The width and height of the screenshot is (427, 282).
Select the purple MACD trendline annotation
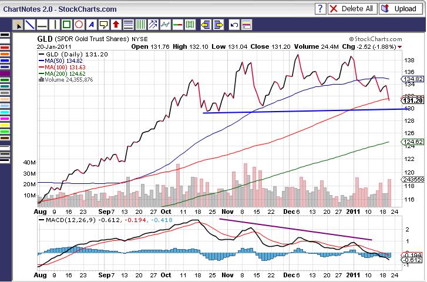click(295, 229)
